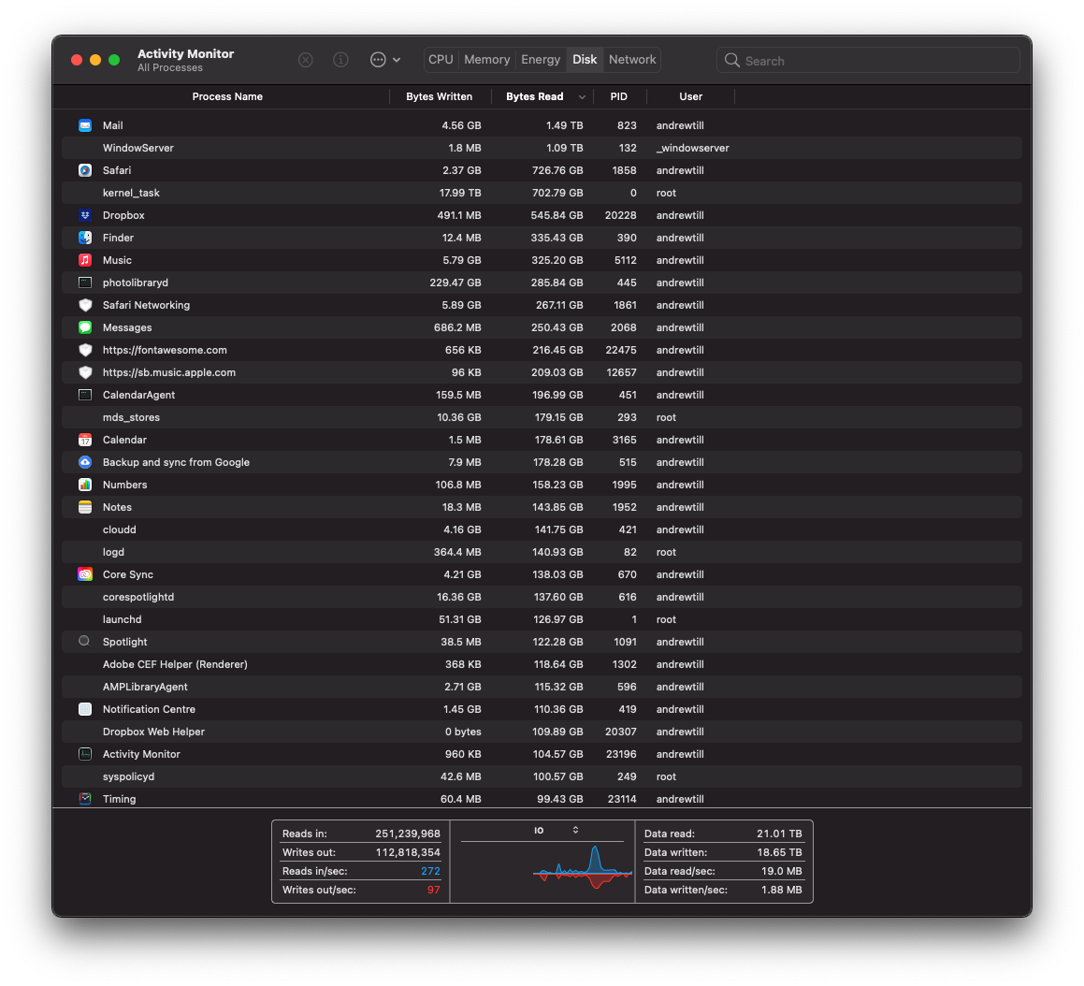
Task: Click the Numbers chart icon
Action: point(85,485)
